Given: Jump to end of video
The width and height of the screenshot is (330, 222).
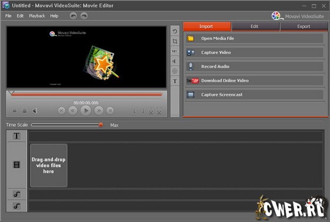Looking at the screenshot, I should (x=110, y=110).
